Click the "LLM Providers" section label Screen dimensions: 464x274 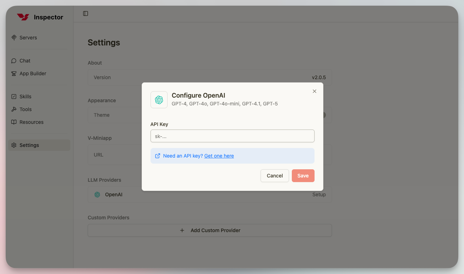coord(104,180)
